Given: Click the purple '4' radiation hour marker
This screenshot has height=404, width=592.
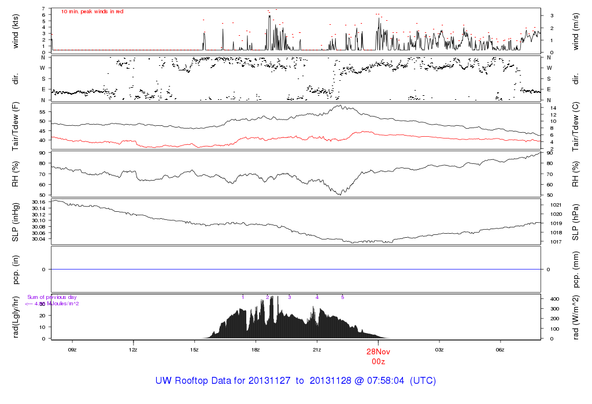Looking at the screenshot, I should [317, 297].
